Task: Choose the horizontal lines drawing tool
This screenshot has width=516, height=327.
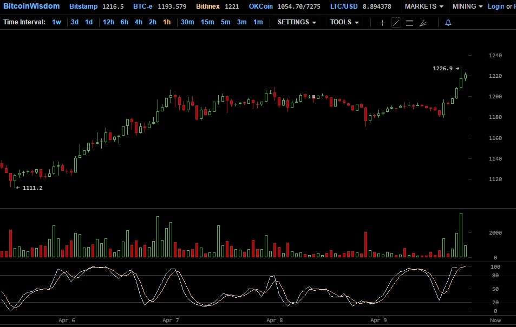Action: pyautogui.click(x=409, y=23)
